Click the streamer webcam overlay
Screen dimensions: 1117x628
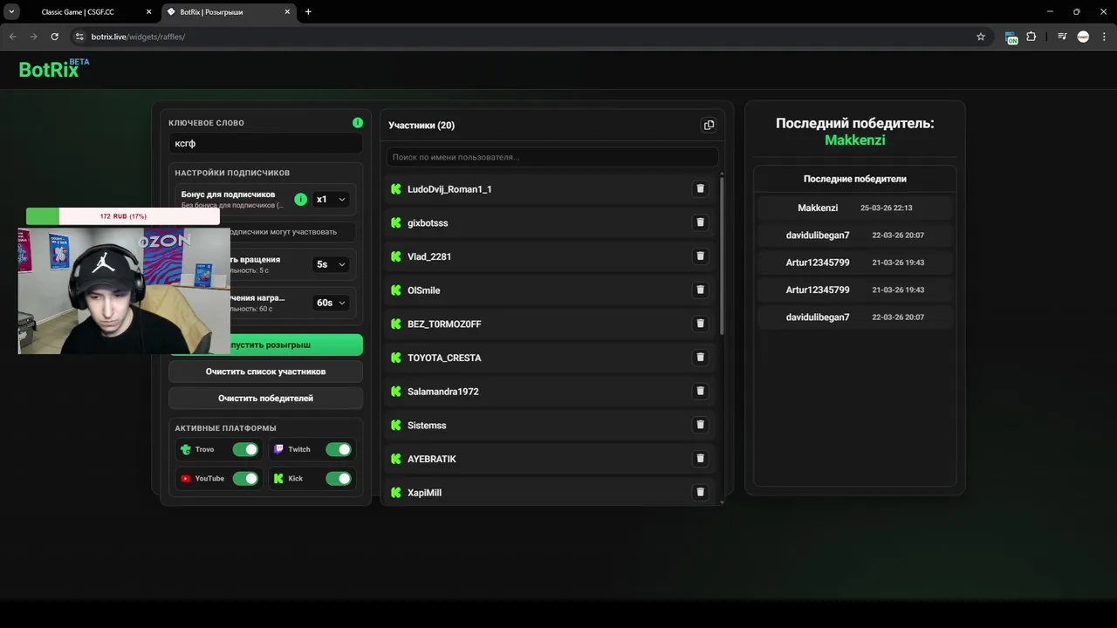[124, 291]
